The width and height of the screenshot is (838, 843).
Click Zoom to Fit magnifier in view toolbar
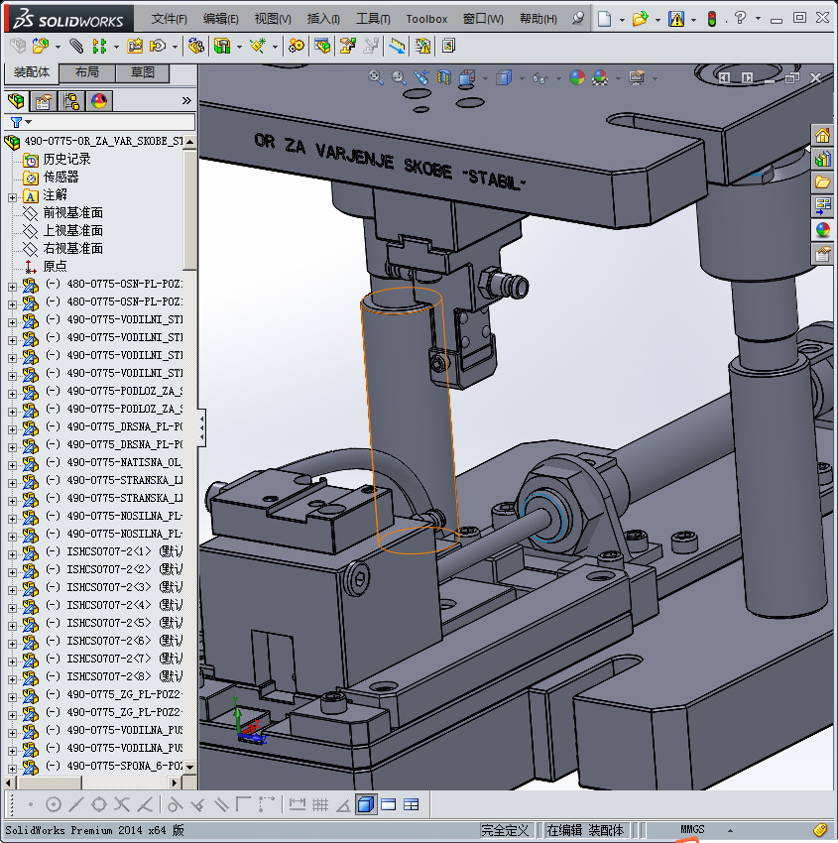[376, 77]
